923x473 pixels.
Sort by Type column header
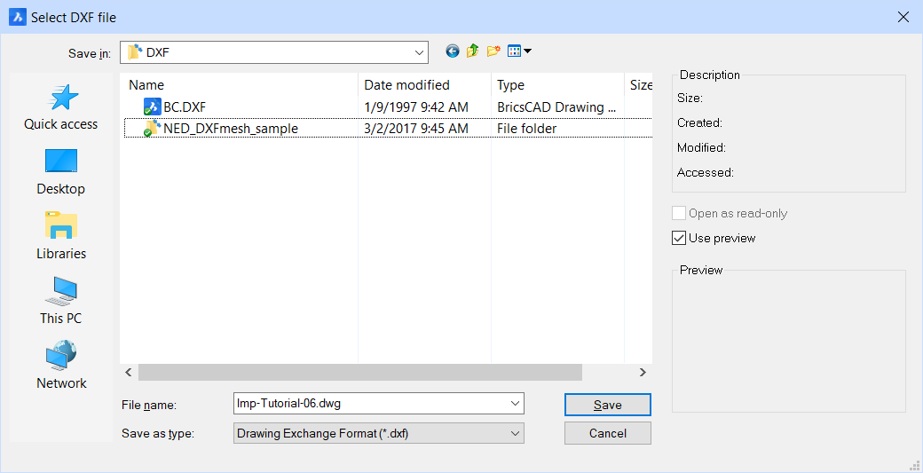[x=557, y=85]
